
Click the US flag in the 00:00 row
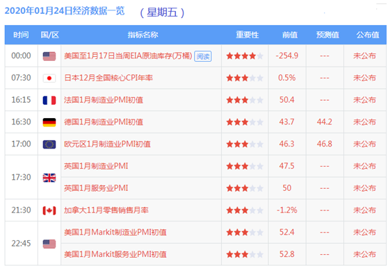pos(49,56)
